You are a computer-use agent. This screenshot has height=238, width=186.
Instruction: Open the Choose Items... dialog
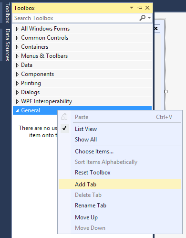tap(120, 151)
